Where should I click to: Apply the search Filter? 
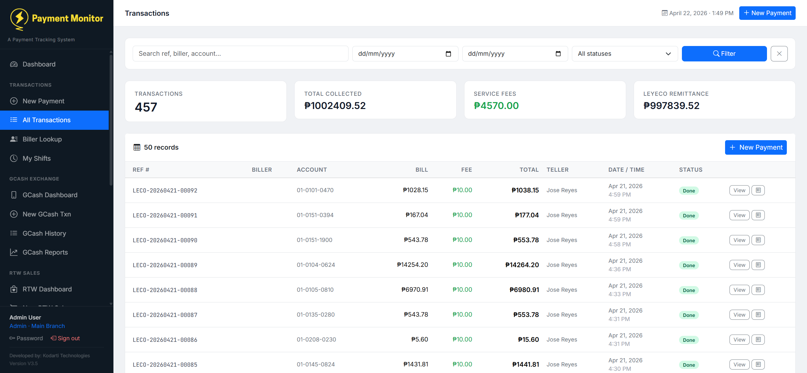tap(724, 54)
